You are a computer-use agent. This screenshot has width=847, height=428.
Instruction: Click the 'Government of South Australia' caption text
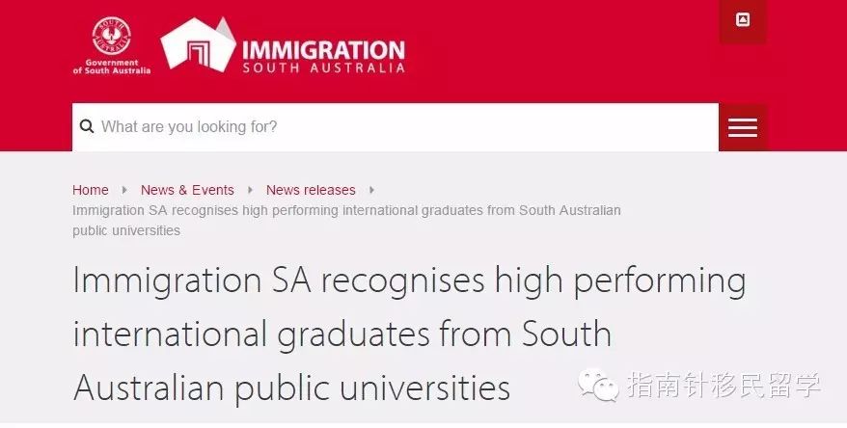[x=112, y=67]
